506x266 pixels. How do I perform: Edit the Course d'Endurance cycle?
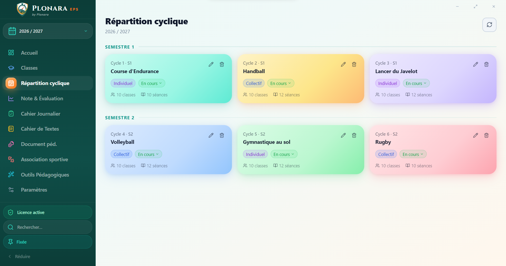(x=211, y=64)
